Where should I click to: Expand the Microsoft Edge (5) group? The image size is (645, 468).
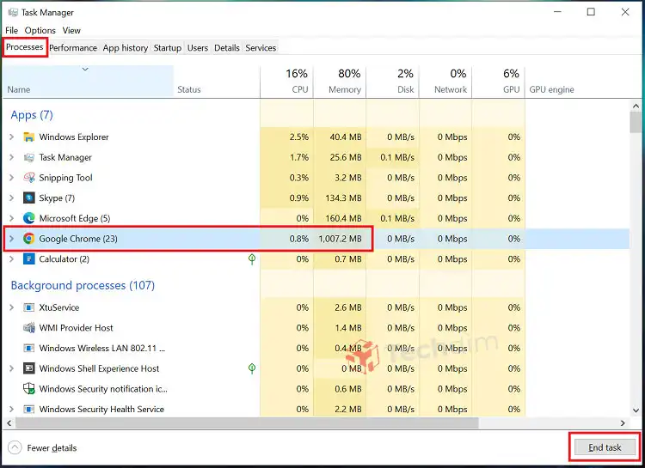coord(11,218)
